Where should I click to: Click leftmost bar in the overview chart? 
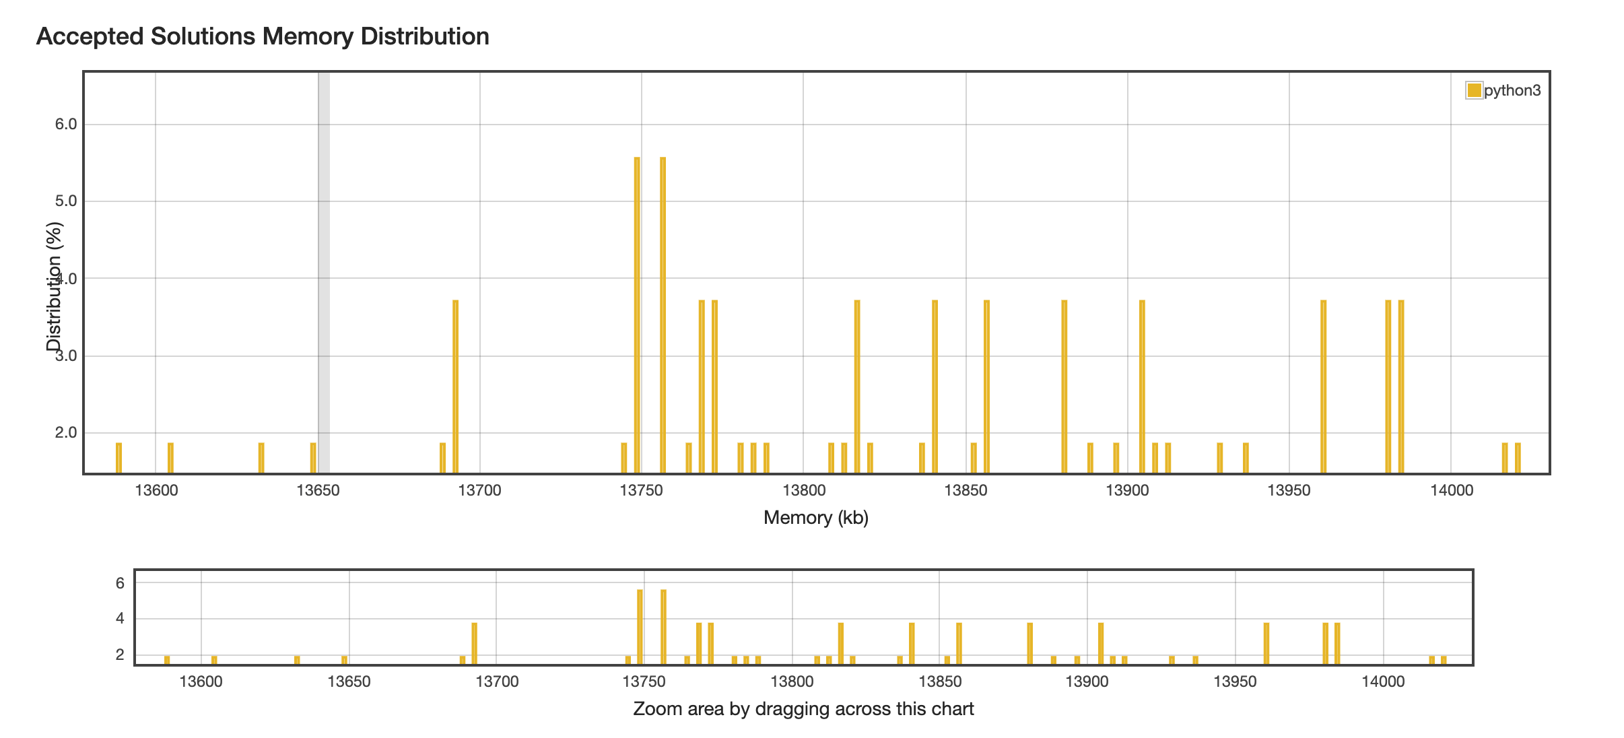(x=167, y=660)
